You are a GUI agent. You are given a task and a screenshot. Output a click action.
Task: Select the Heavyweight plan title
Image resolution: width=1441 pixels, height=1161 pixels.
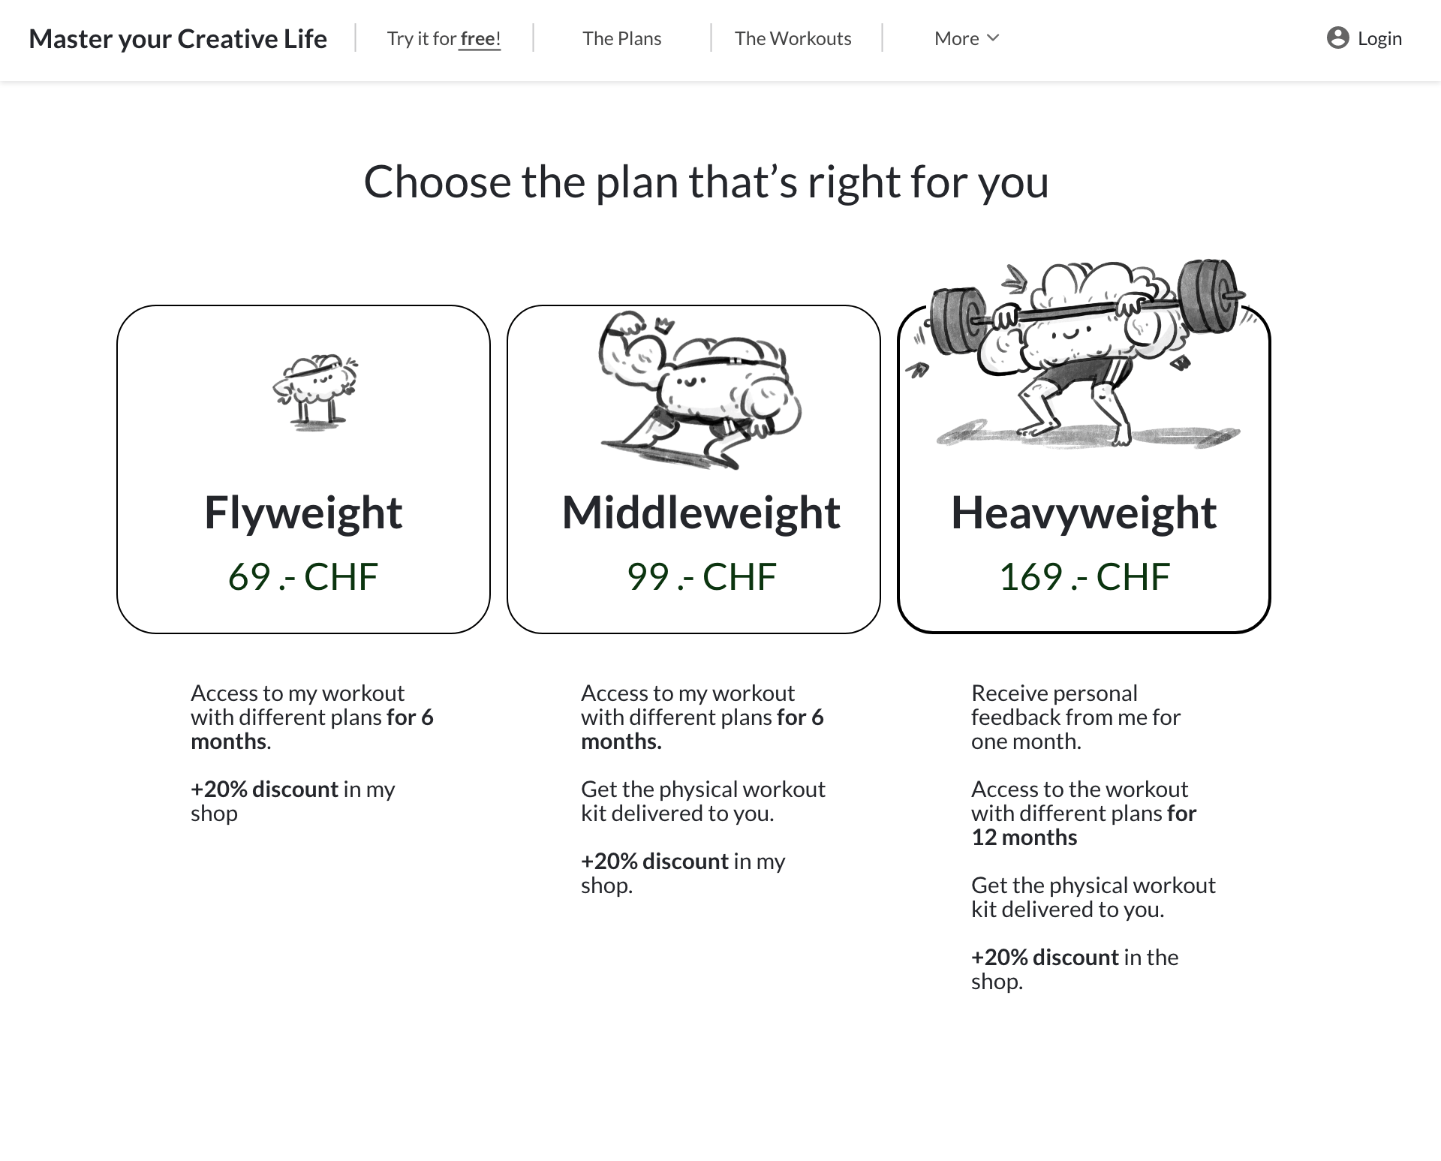pos(1084,513)
